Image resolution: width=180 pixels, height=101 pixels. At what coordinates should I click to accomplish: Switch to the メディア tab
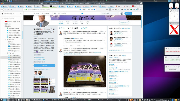point(84,28)
